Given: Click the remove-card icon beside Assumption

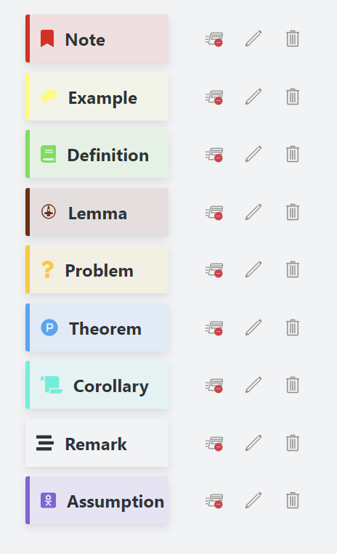Looking at the screenshot, I should (x=214, y=501).
